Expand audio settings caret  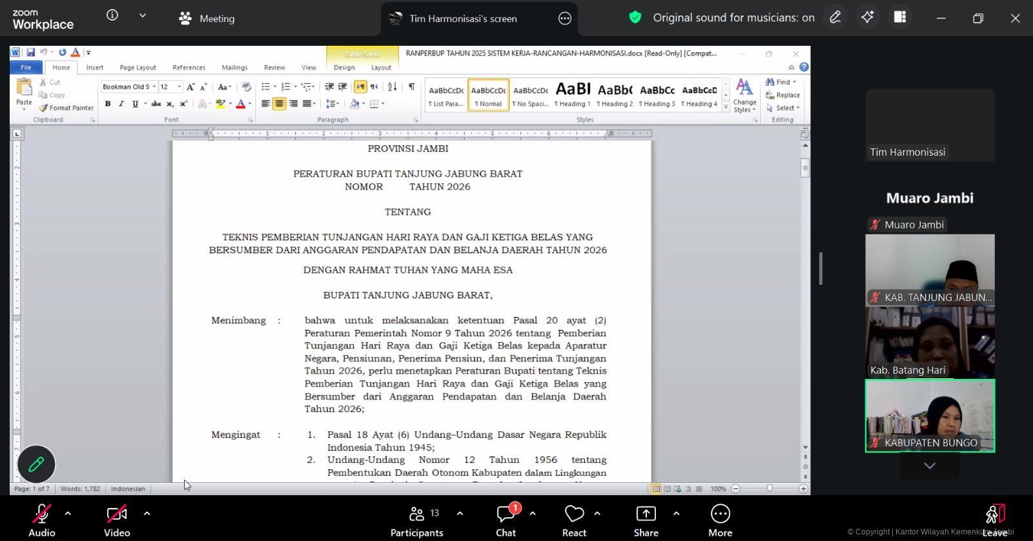coord(68,514)
